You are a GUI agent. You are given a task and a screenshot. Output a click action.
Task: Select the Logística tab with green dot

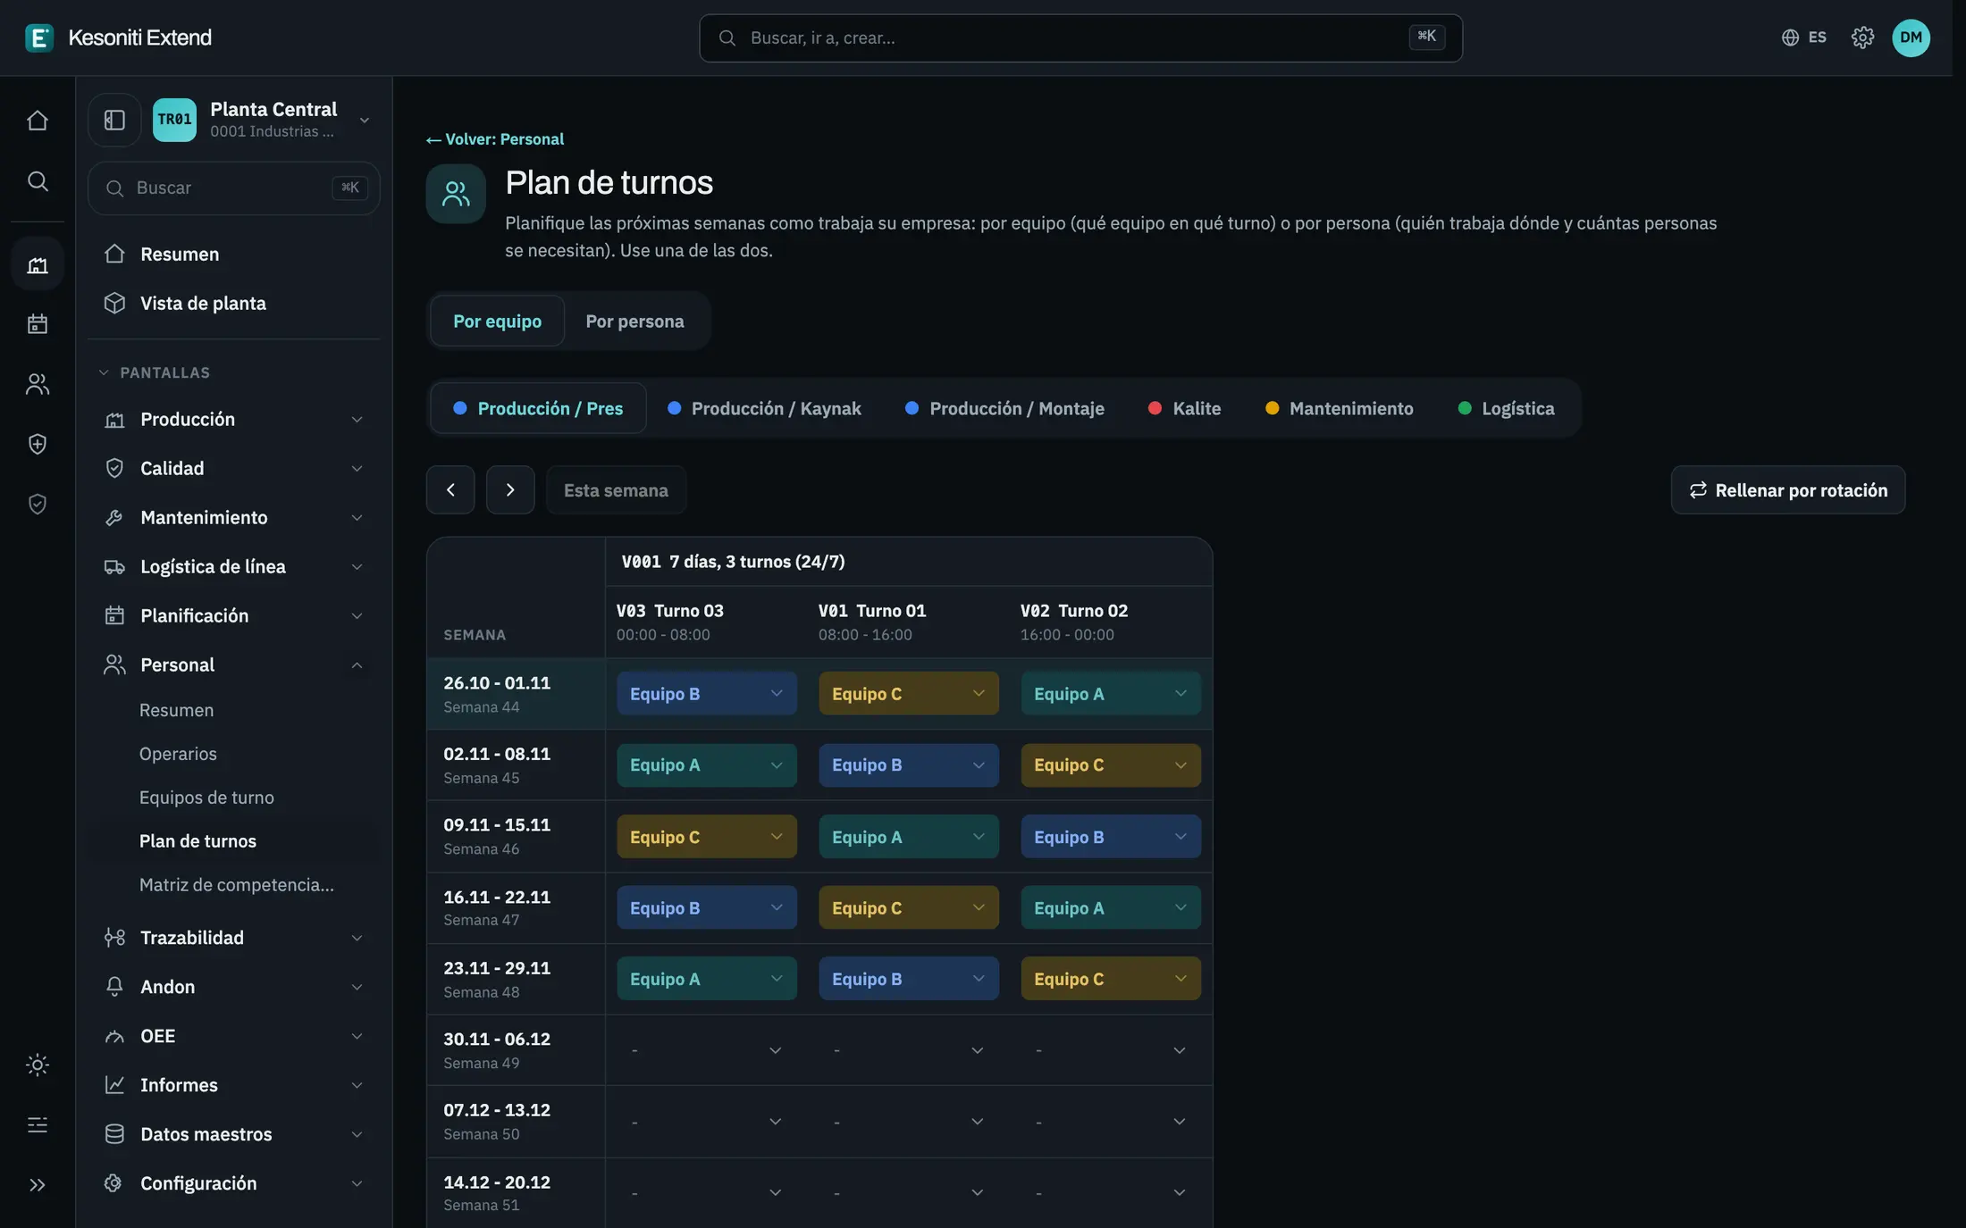tap(1507, 408)
